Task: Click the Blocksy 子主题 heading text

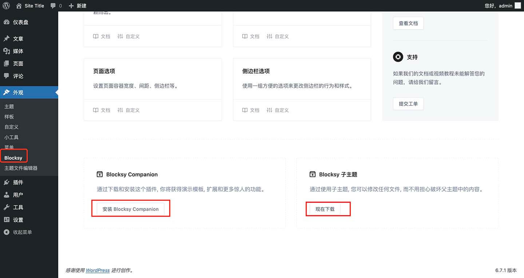Action: pyautogui.click(x=338, y=175)
